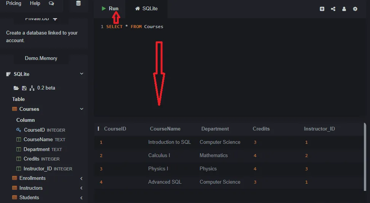Click the Demo.Memory database button
The height and width of the screenshot is (203, 370).
pyautogui.click(x=41, y=58)
